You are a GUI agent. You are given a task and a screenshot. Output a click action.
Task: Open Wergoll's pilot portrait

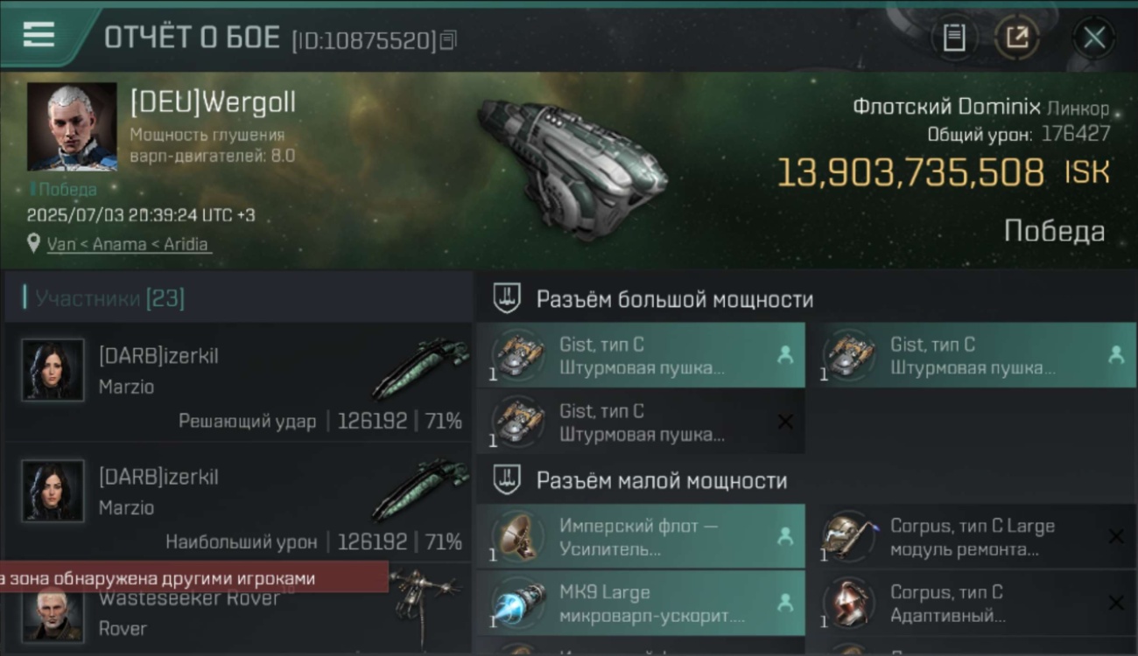coord(72,127)
